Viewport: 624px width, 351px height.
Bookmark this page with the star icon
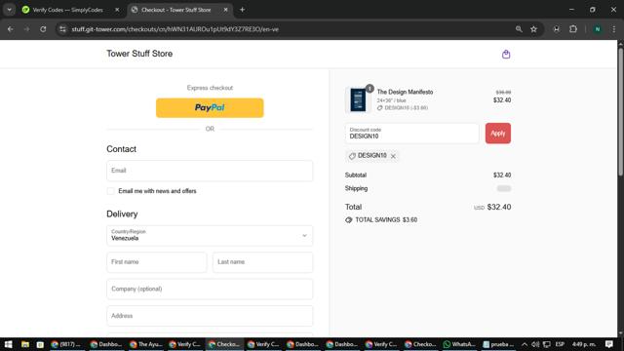click(533, 29)
